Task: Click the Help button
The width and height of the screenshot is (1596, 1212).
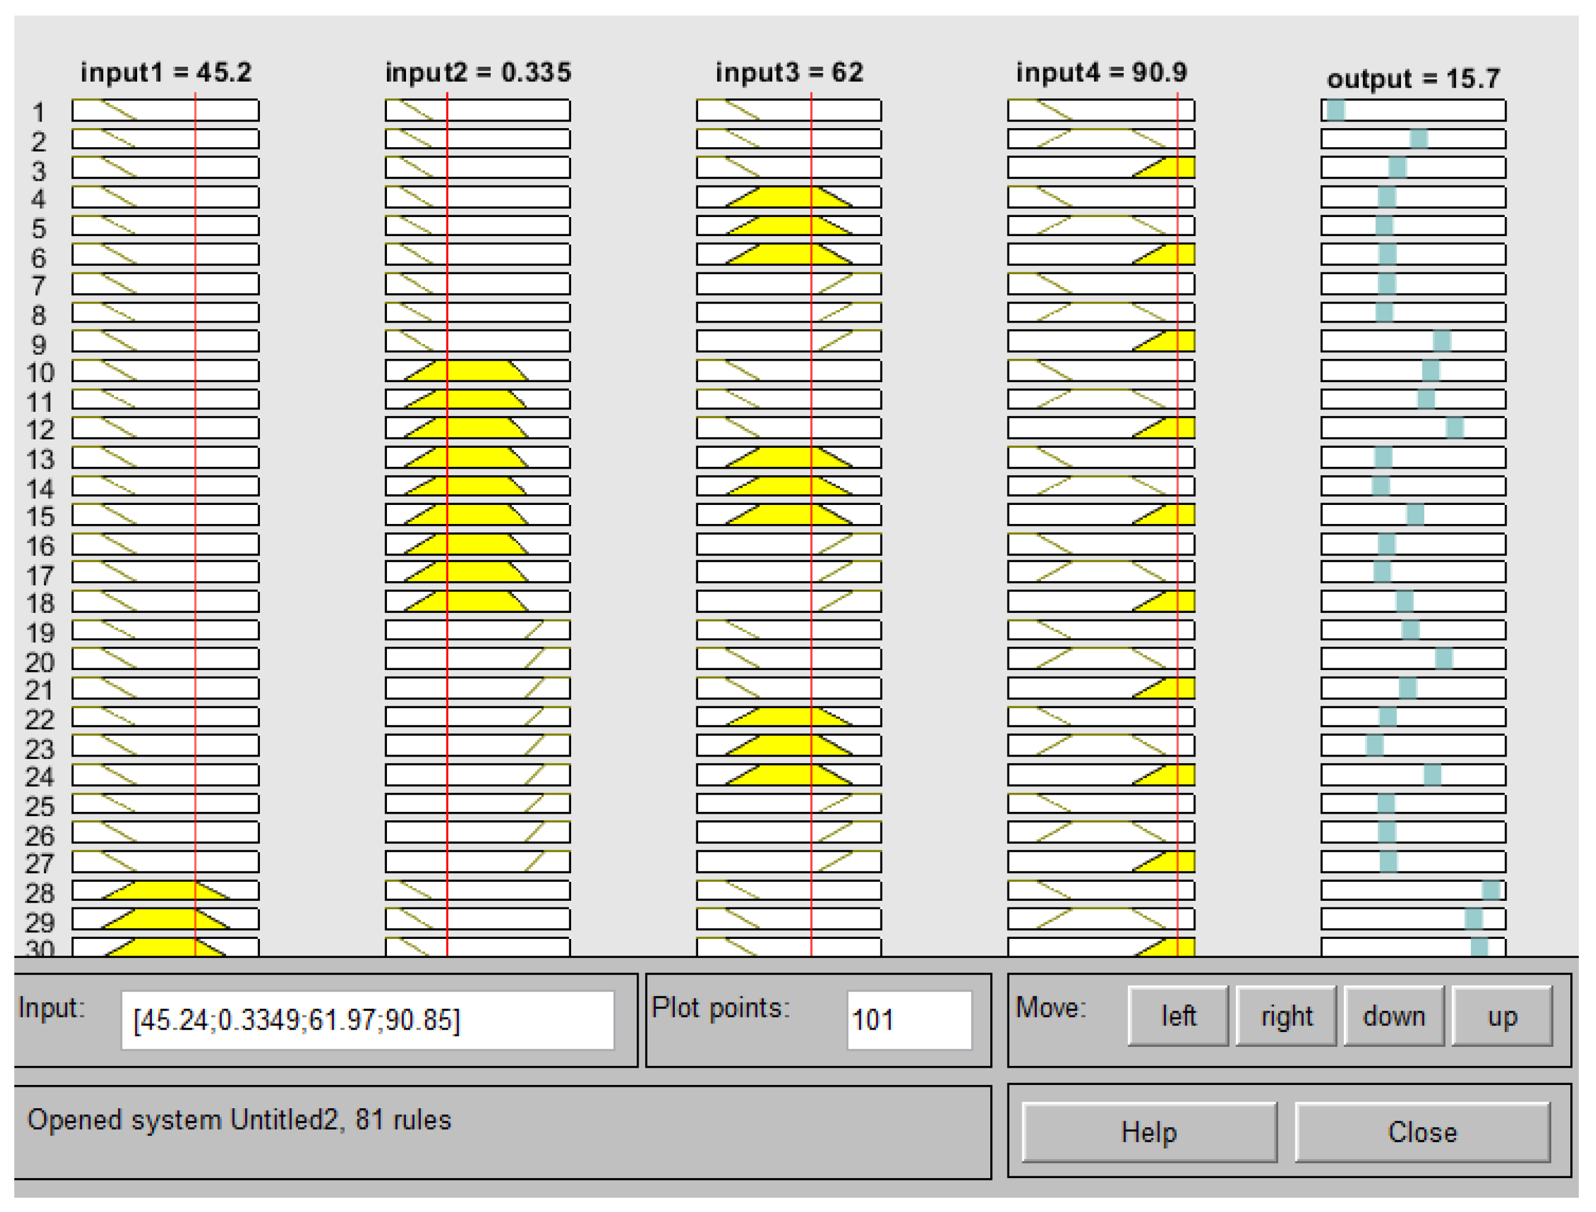Action: click(1149, 1132)
